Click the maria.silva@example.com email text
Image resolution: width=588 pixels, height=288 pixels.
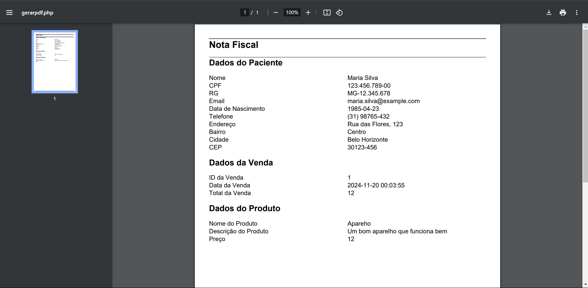coord(384,101)
